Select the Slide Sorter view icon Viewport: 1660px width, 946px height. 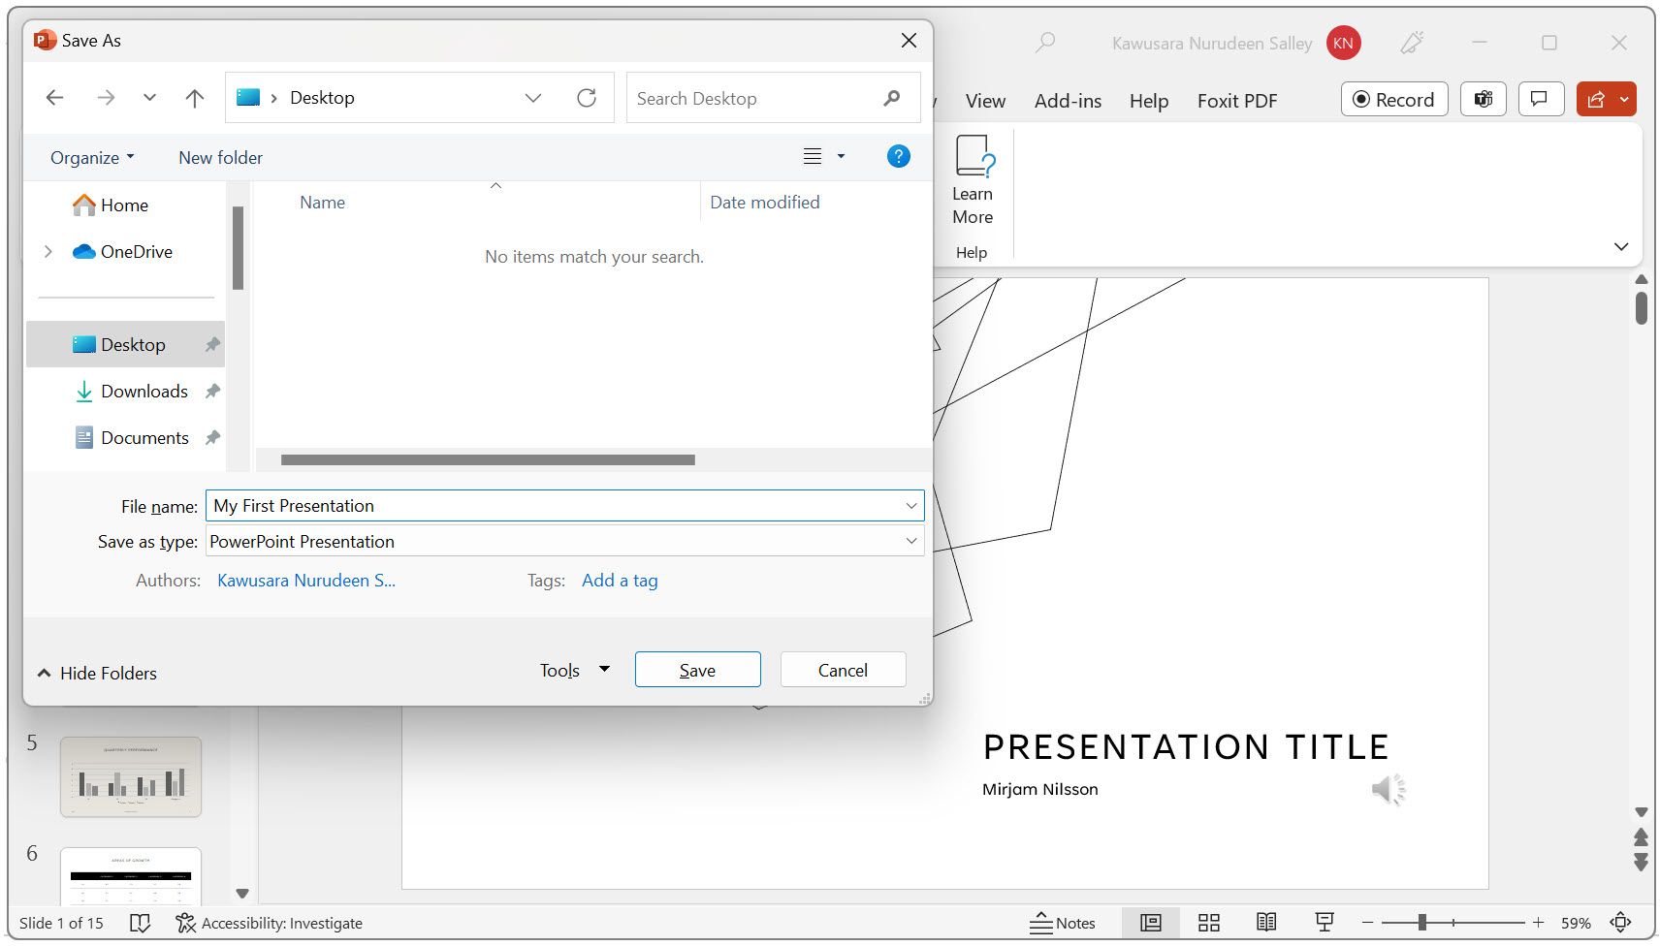[1208, 922]
